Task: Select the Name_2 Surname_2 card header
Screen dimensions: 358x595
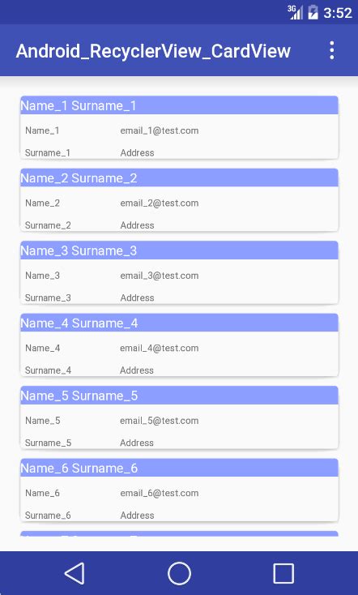Action: (x=179, y=178)
